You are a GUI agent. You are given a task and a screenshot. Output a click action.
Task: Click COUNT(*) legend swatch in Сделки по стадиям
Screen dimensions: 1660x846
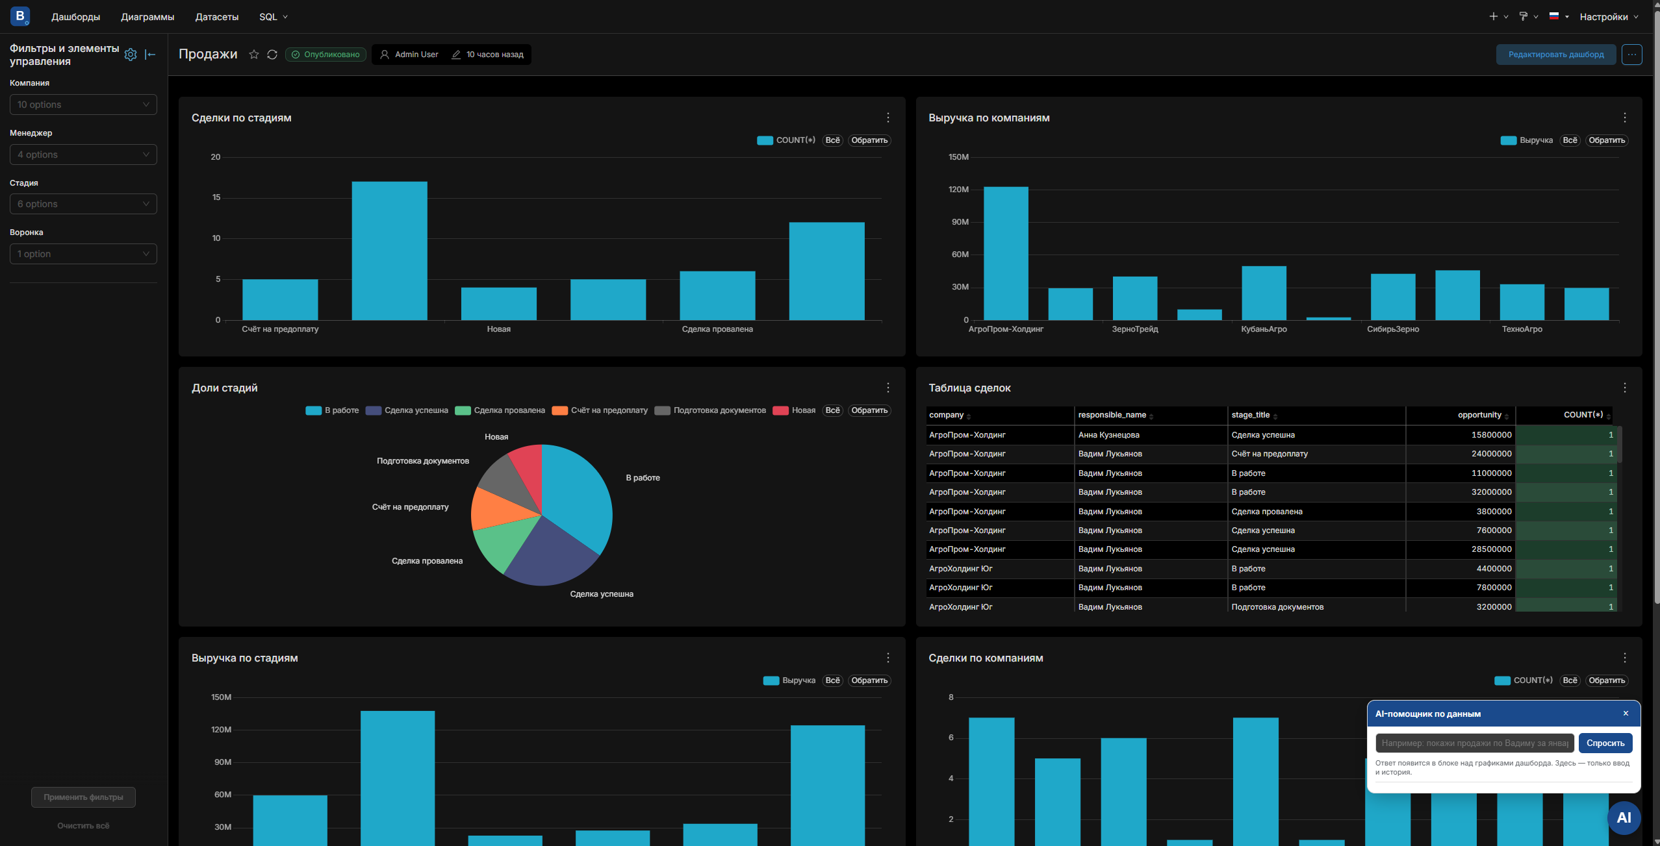pyautogui.click(x=765, y=140)
